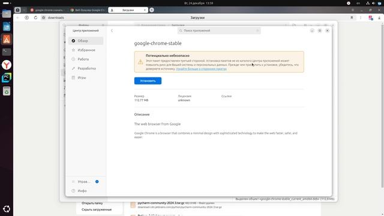Open the network indicator in top bar
Image resolution: width=384 pixels, height=216 pixels.
368,3
